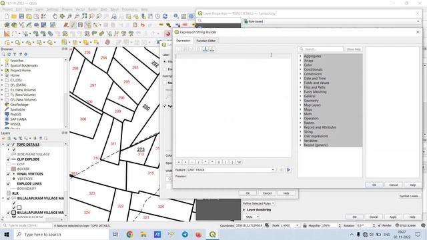Click Cancel in Expression String Builder

[394, 185]
